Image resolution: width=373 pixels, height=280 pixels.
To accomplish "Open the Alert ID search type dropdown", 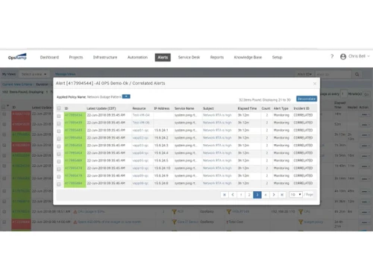I will tap(304, 75).
